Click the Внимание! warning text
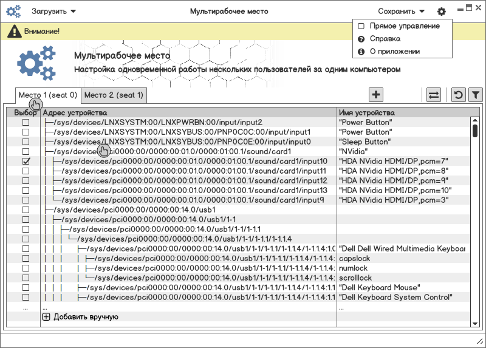486x348 pixels. 42,32
